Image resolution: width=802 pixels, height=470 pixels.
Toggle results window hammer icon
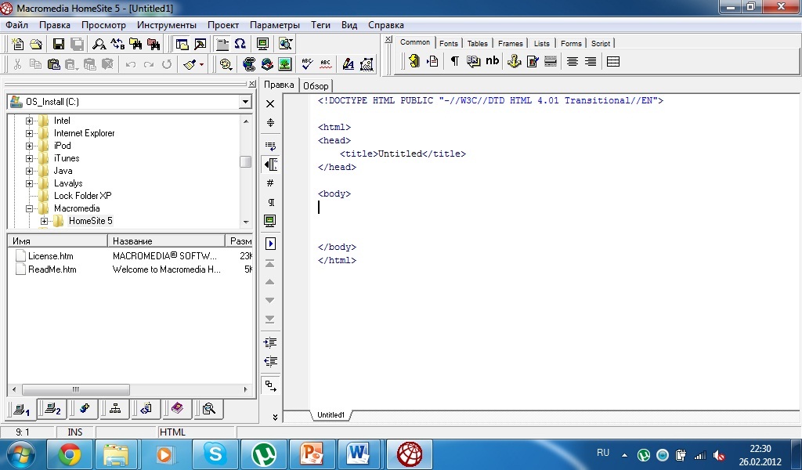[x=200, y=44]
